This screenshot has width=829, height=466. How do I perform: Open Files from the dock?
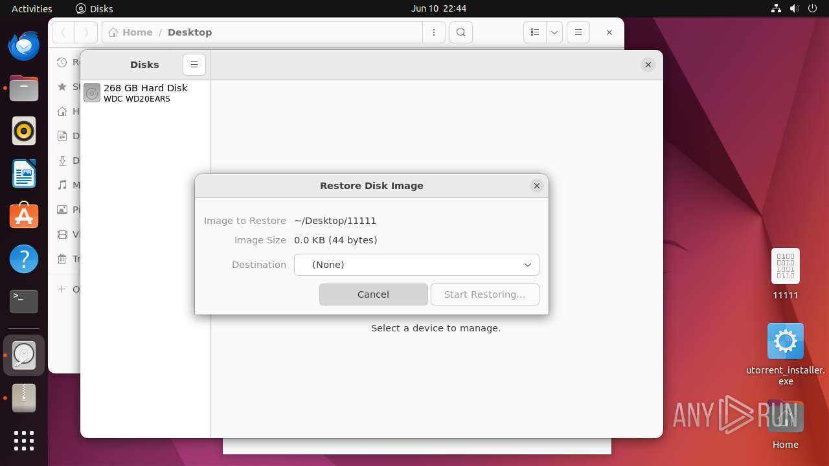24,89
